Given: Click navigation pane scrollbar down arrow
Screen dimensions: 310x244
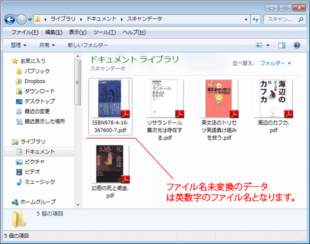Looking at the screenshot, I should click(x=78, y=205).
